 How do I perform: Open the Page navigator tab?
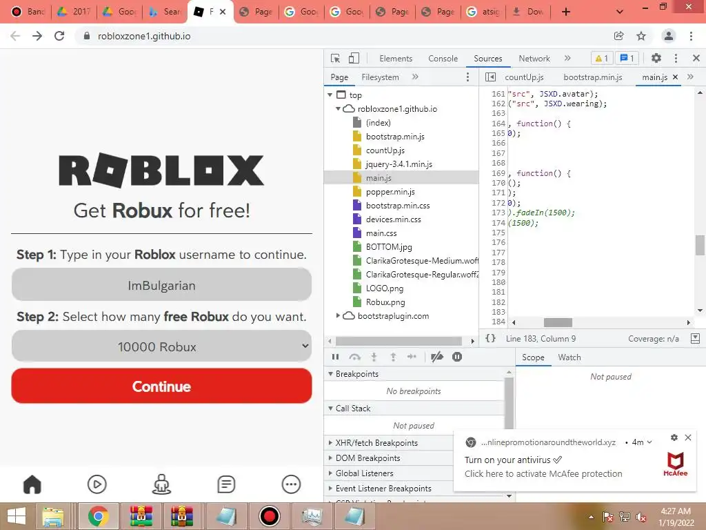pos(339,77)
